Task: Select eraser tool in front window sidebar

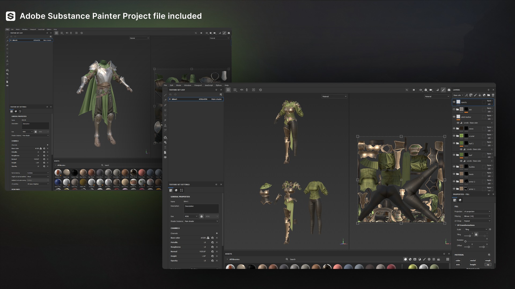Action: coord(165,100)
